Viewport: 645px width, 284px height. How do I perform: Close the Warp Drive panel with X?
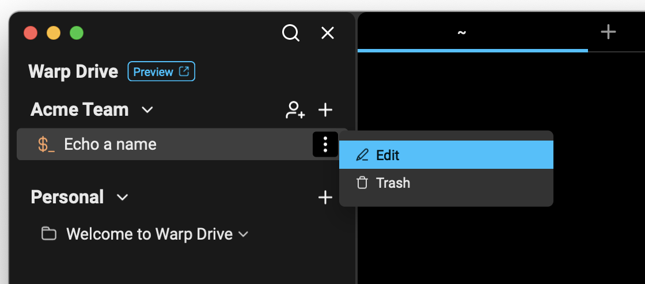(327, 33)
